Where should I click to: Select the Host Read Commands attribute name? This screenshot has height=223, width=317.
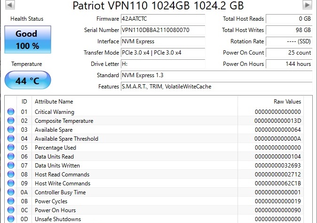click(62, 174)
